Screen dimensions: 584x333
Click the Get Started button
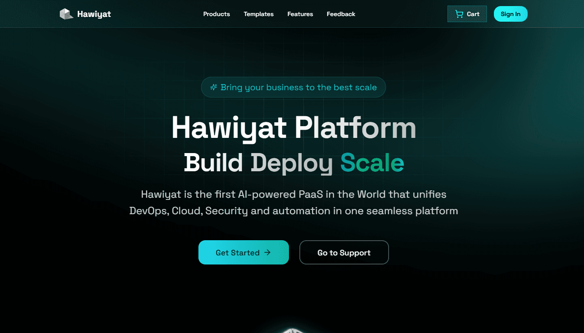coord(243,252)
